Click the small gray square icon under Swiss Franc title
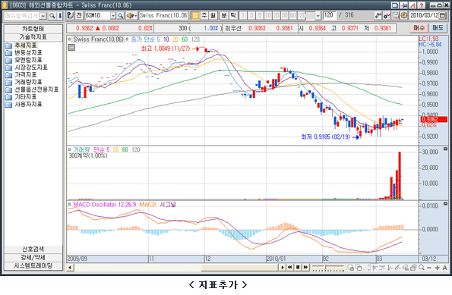This screenshot has height=295, width=452. coord(71,48)
